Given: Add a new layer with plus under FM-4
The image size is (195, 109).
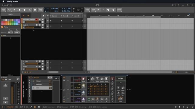Looking at the screenshot, I should (42, 91).
